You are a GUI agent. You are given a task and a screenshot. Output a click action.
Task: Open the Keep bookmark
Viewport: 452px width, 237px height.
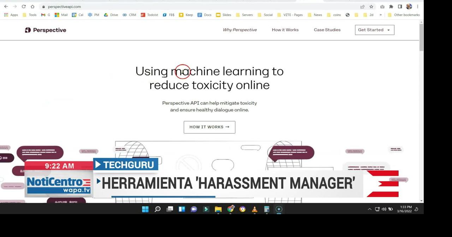tap(186, 15)
